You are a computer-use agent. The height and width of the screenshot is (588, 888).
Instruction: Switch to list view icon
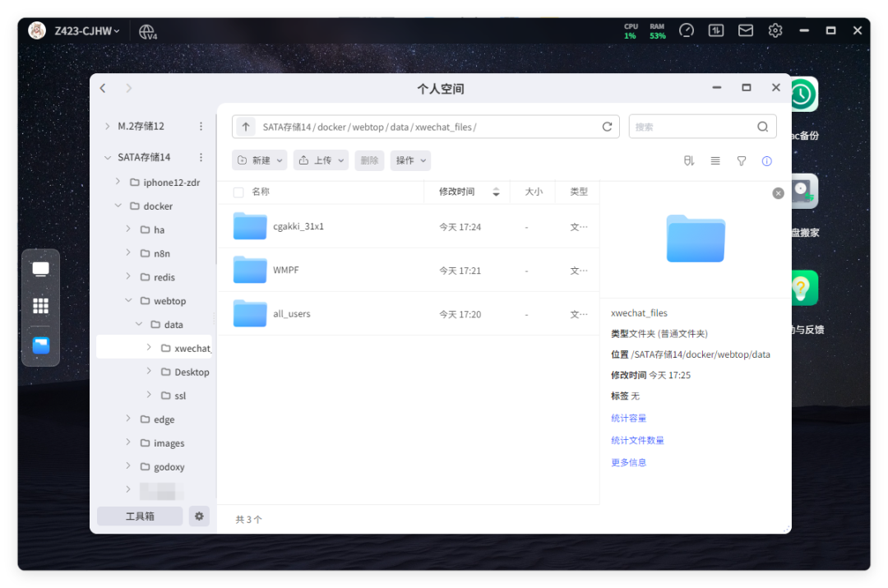coord(715,161)
